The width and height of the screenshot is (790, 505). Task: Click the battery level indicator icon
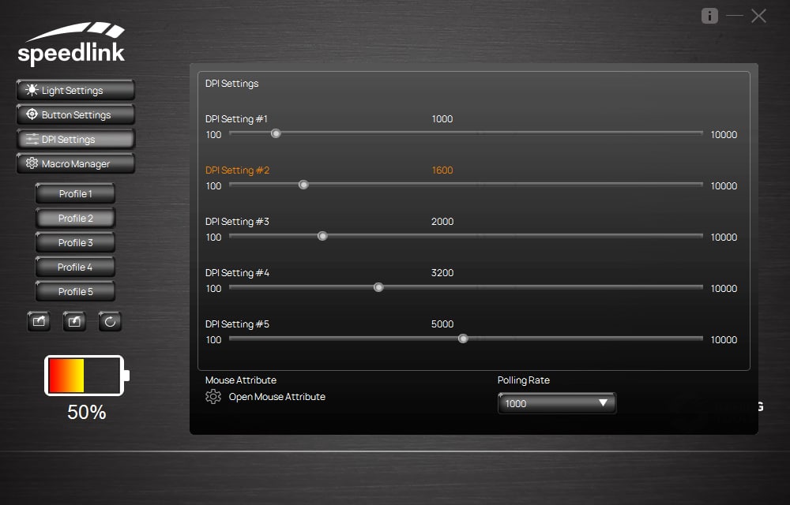86,375
